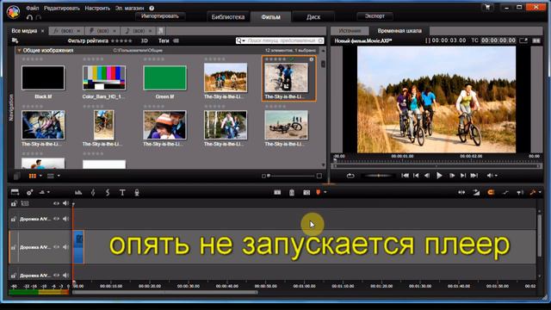
Task: Open the audio mixer tool
Action: tap(78, 192)
